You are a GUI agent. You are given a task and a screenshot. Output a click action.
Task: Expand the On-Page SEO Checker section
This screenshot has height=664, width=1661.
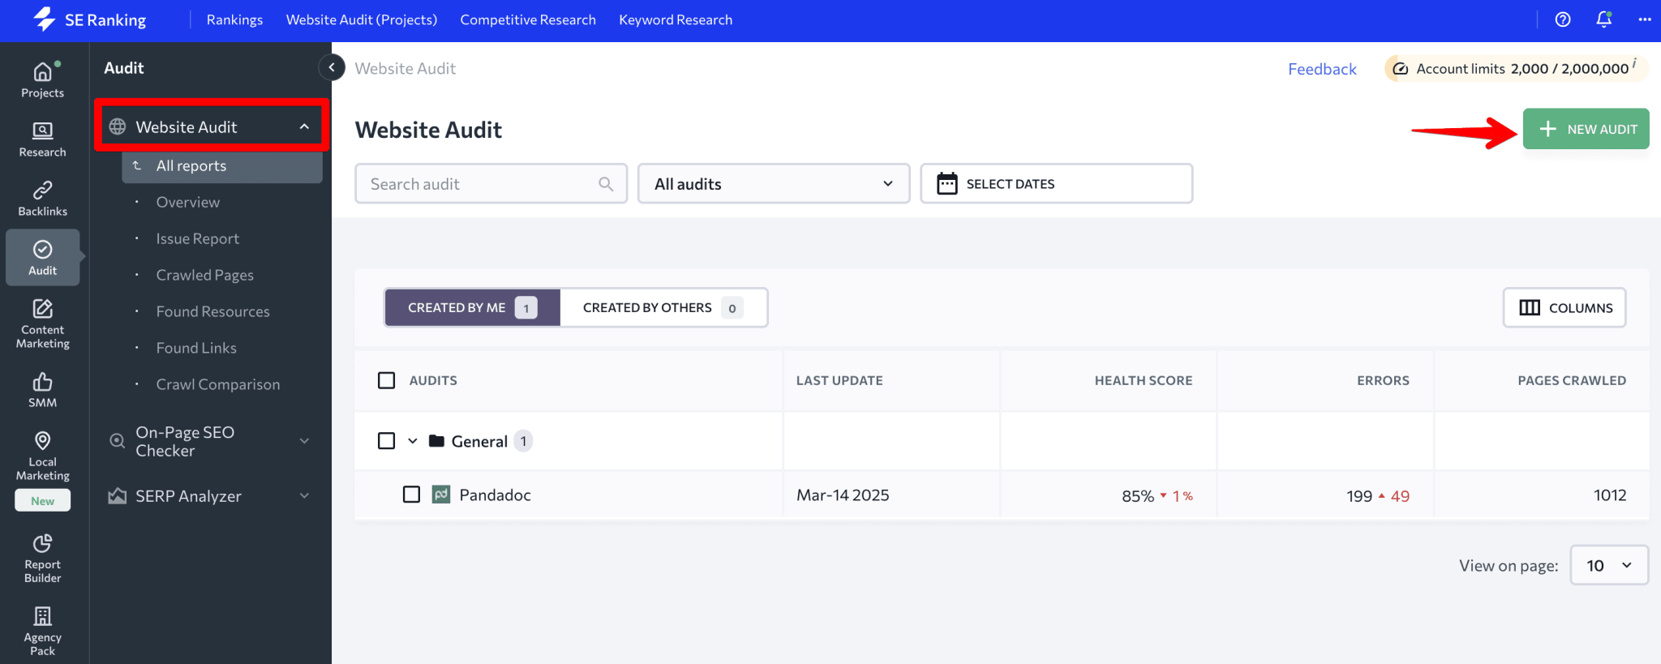[x=211, y=441]
